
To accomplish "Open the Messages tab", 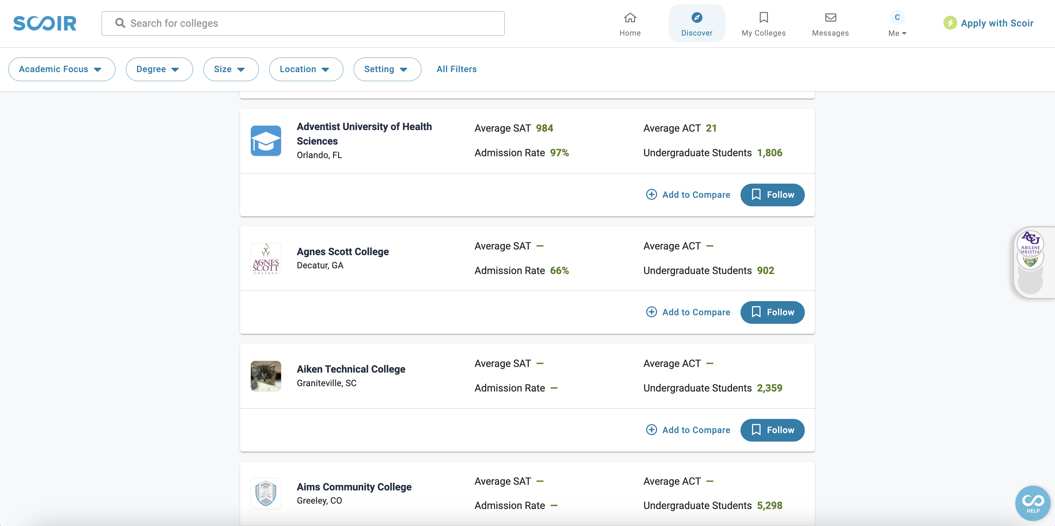I will point(830,24).
